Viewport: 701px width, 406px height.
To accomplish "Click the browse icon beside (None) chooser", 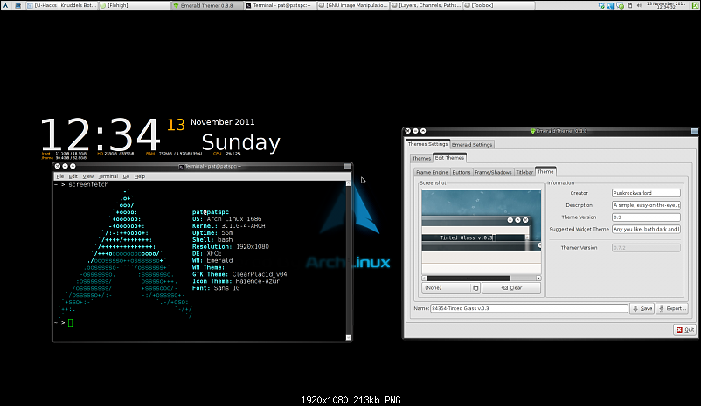I will pyautogui.click(x=475, y=288).
